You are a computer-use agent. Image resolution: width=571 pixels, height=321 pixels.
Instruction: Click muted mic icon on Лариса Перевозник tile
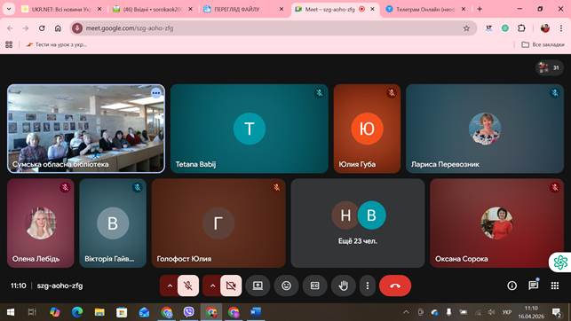(x=555, y=93)
